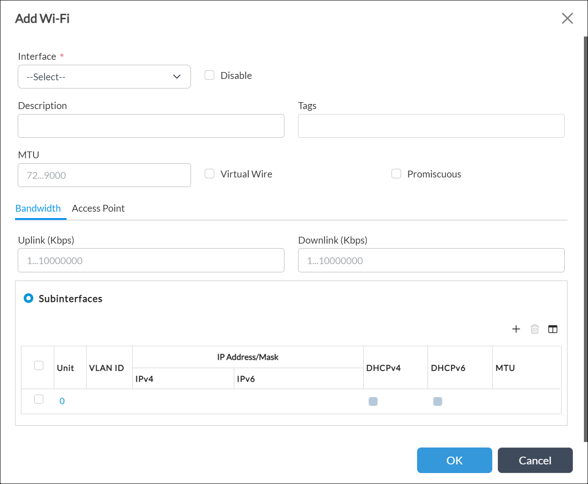
Task: Click the Cancel button
Action: pos(535,460)
